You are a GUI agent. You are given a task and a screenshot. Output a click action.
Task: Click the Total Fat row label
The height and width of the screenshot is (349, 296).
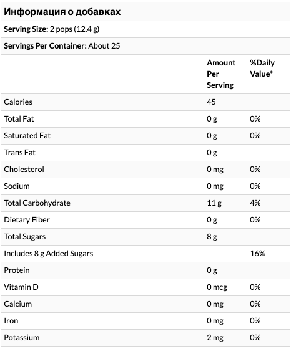click(x=19, y=119)
